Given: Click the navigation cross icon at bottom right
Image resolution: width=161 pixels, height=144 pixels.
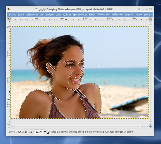Looking at the screenshot, I should point(151,127).
